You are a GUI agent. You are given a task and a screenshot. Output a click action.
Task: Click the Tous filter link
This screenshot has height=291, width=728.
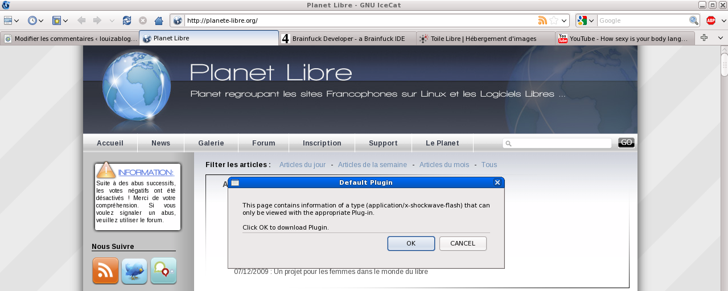[489, 165]
